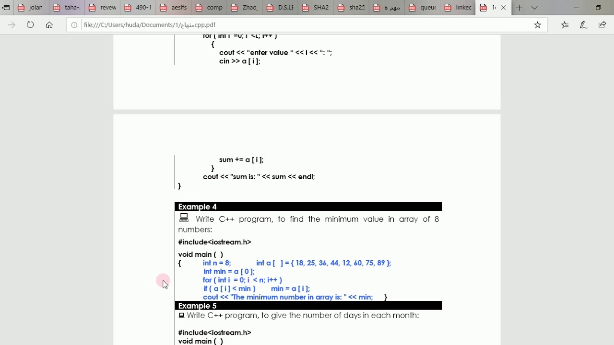614x345 pixels.
Task: Close the active cpp.pdf tab
Action: coord(503,8)
